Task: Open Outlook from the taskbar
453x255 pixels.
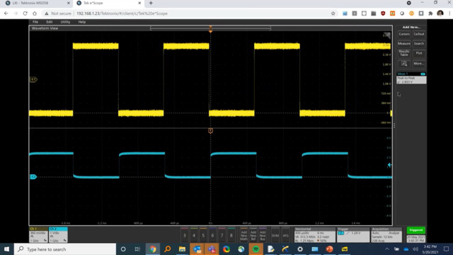Action: [197, 249]
